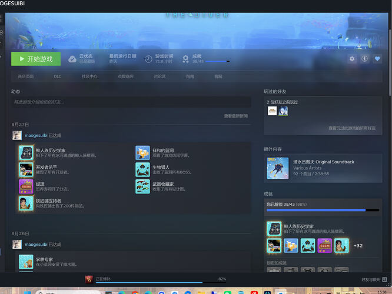Image resolution: width=392 pixels, height=294 pixels.
Task: Click the 生物猎人 achievement icon
Action: [143, 169]
